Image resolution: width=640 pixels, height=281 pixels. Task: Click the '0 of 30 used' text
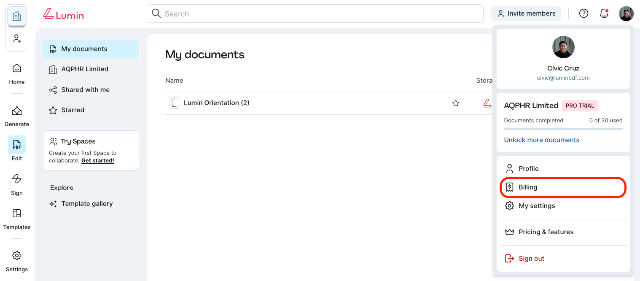click(x=606, y=121)
